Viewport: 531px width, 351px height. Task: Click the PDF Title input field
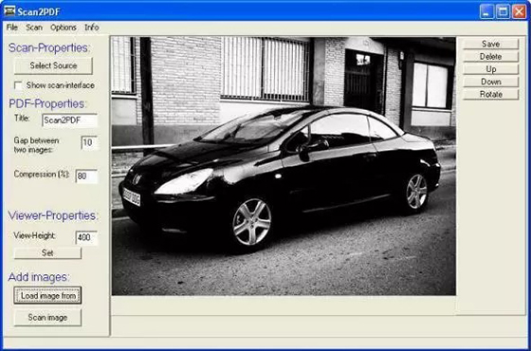coord(70,120)
